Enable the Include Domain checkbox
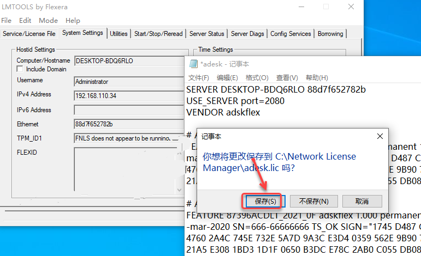 (x=20, y=69)
